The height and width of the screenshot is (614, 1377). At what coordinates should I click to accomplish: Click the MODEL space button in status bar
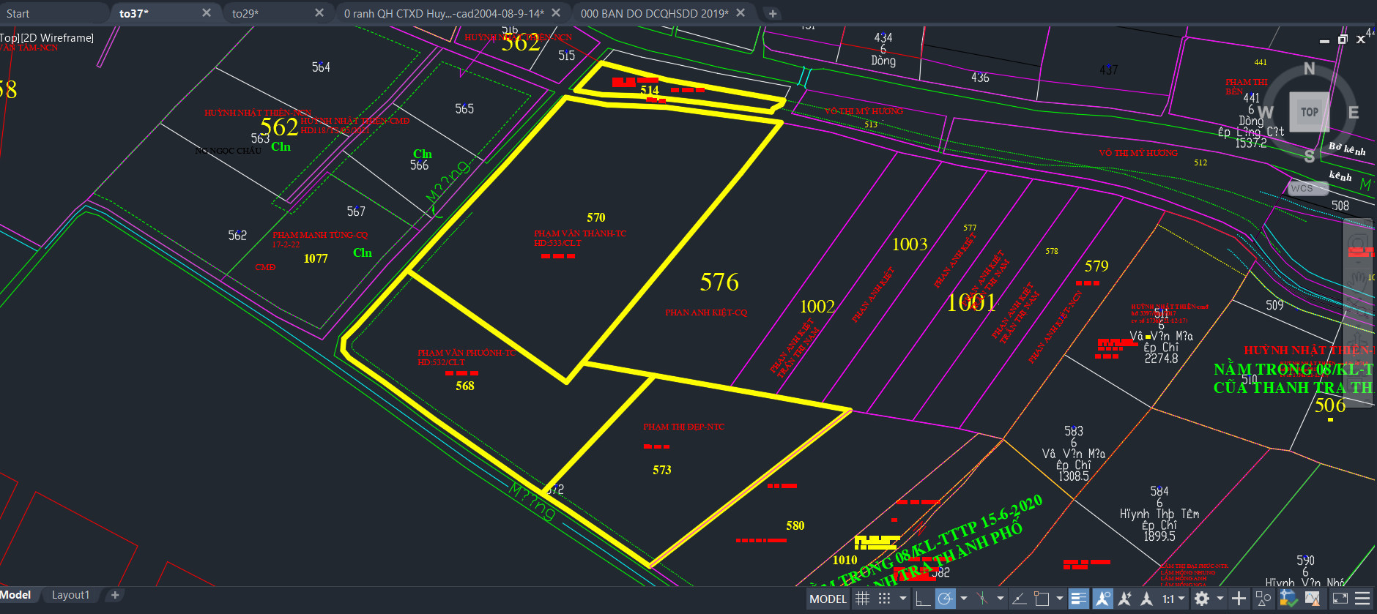click(828, 599)
